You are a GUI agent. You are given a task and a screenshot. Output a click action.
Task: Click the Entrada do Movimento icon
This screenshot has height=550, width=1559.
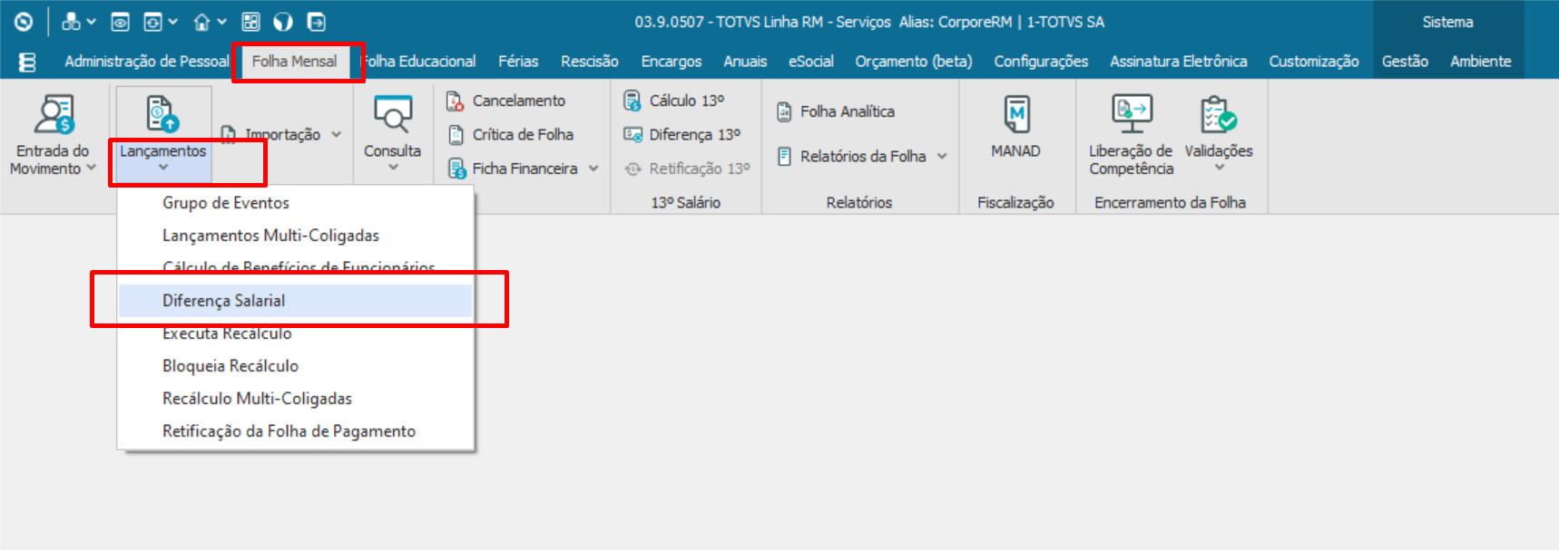tap(54, 114)
